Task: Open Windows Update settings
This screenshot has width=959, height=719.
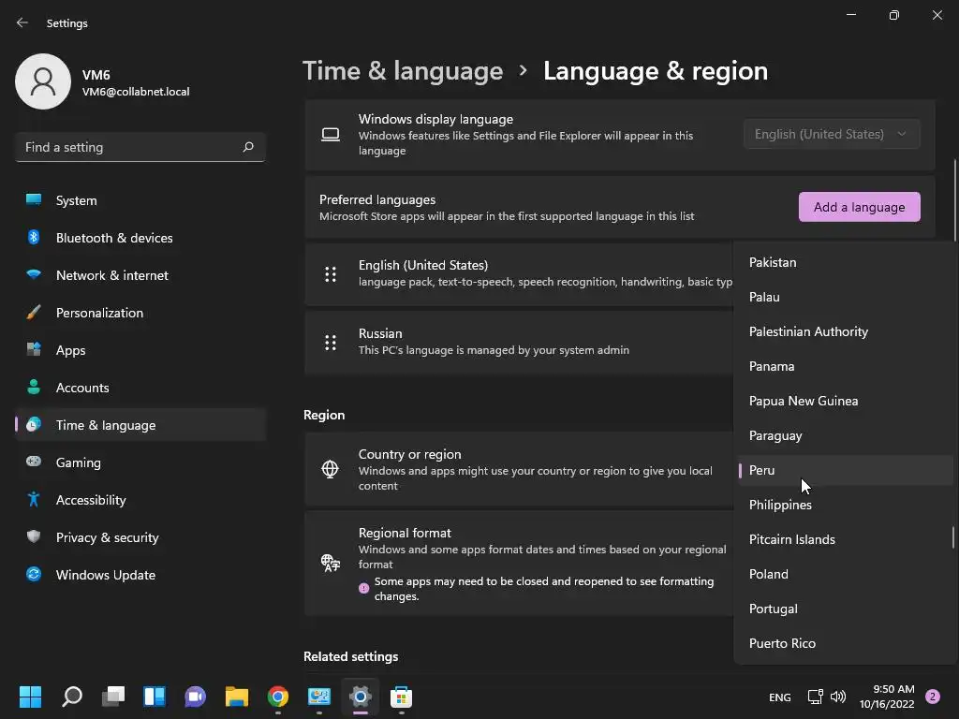Action: [140, 575]
